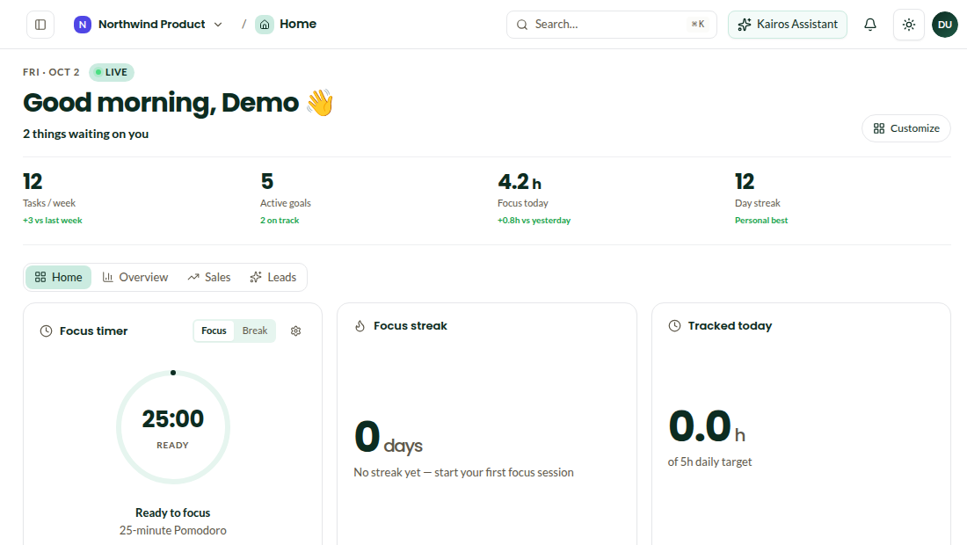
Task: Click the 'FRI · OCT 2' date label
Action: click(x=51, y=72)
